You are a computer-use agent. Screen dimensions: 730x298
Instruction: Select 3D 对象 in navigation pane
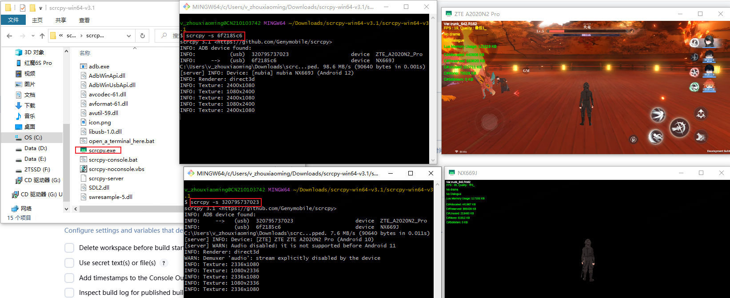[x=34, y=52]
